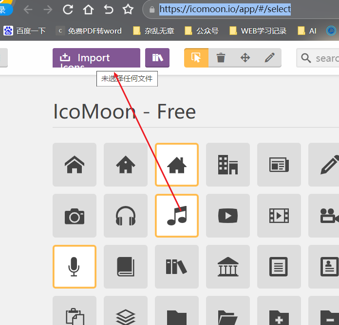Deselect the highlighted music note icon

pos(177,216)
